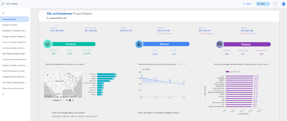Image resolution: width=287 pixels, height=121 pixels.
Task: Open Trend of Revenue and Orders page
Action: [15, 71]
